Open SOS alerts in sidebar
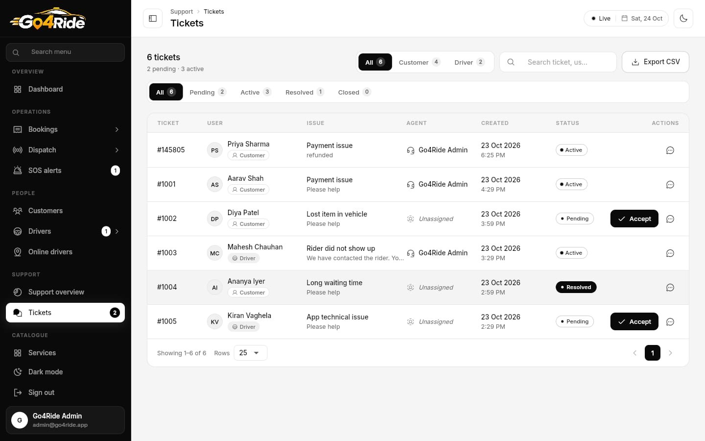The width and height of the screenshot is (705, 441). [65, 171]
